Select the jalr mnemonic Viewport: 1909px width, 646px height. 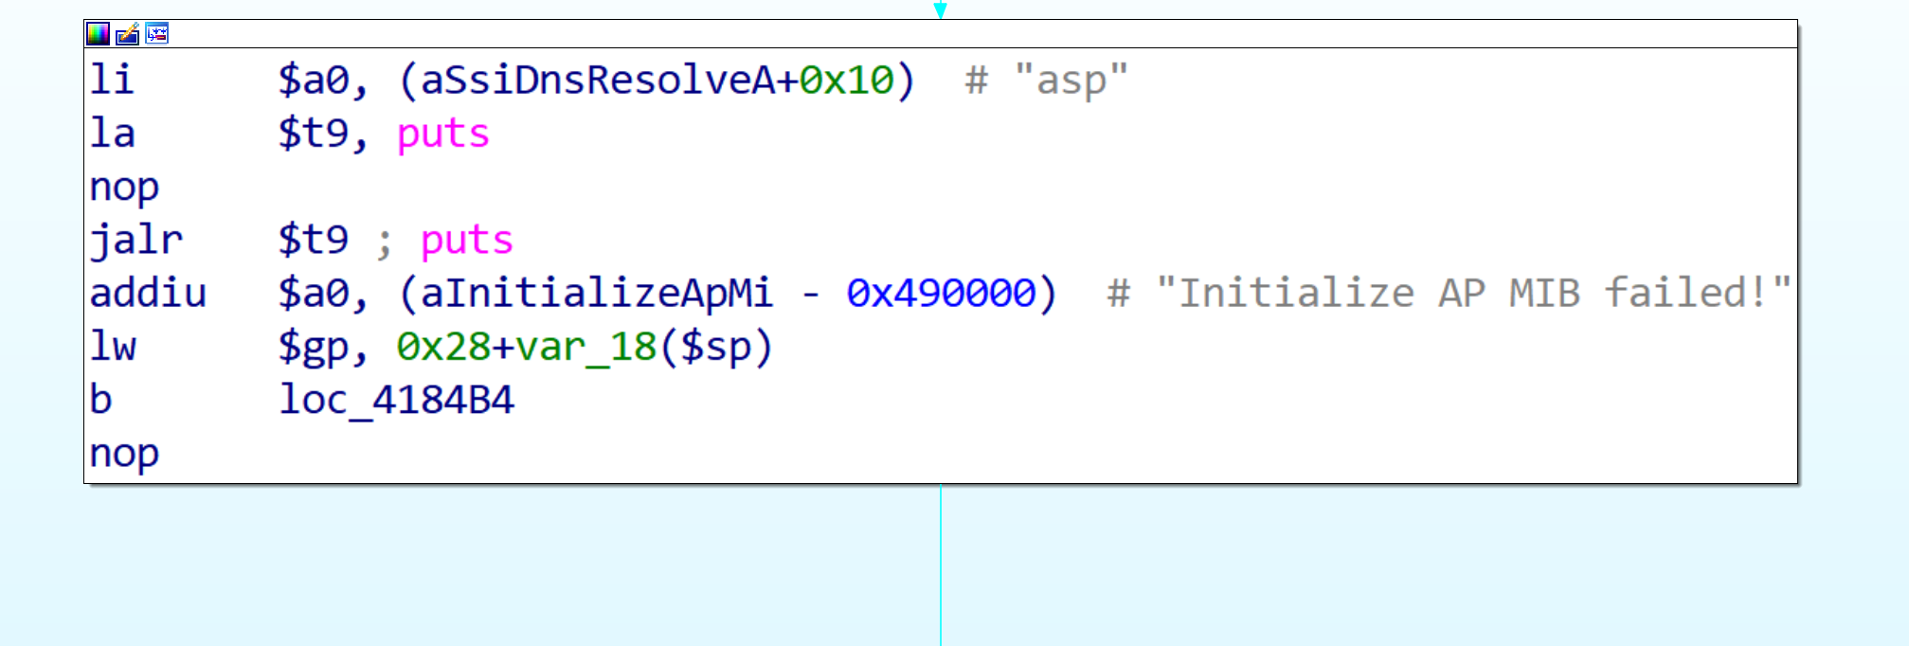click(135, 240)
